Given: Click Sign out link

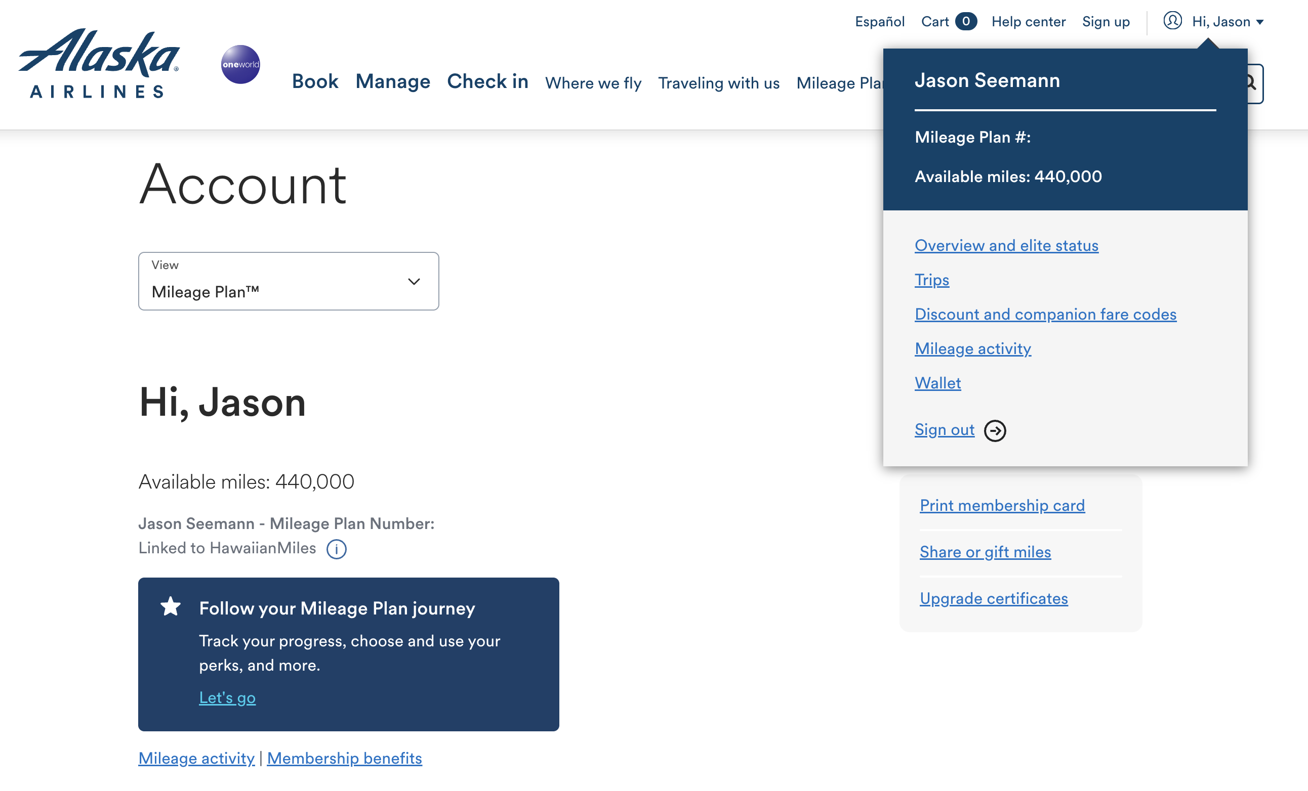Looking at the screenshot, I should (x=945, y=430).
